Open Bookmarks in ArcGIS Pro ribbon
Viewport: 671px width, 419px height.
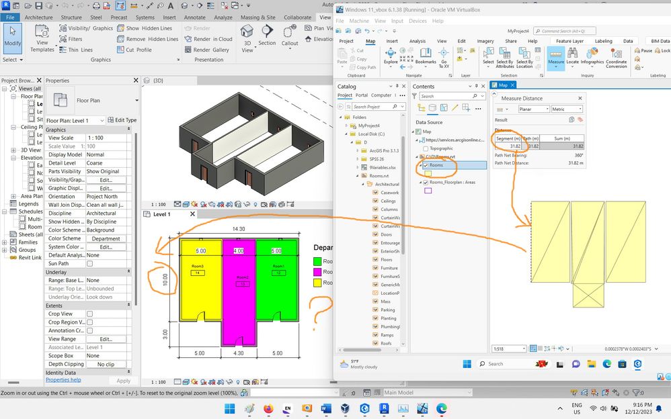[426, 56]
